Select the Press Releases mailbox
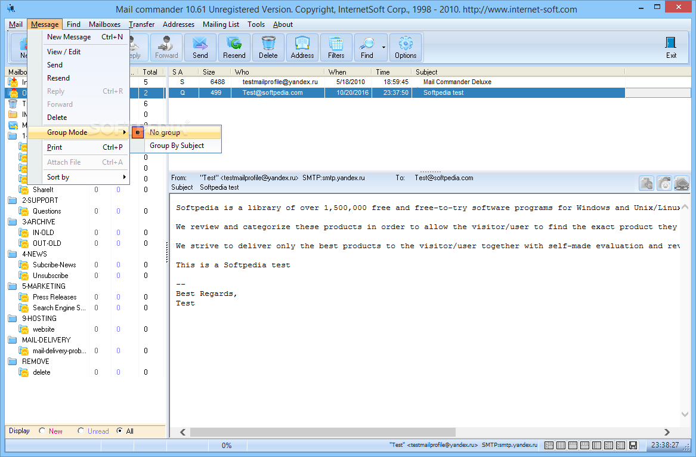This screenshot has height=457, width=696. (55, 297)
